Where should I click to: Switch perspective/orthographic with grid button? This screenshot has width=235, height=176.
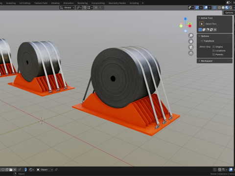click(x=191, y=53)
